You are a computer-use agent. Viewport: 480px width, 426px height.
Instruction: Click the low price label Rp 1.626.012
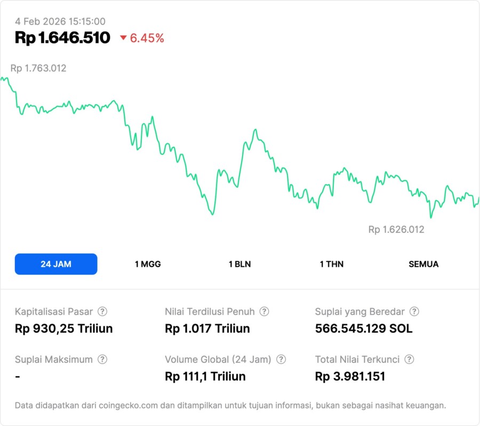coord(396,230)
